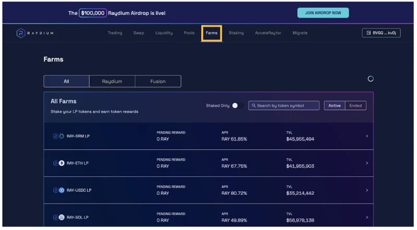The image size is (417, 230).
Task: Click APR value RAY 61.85%
Action: 234,139
